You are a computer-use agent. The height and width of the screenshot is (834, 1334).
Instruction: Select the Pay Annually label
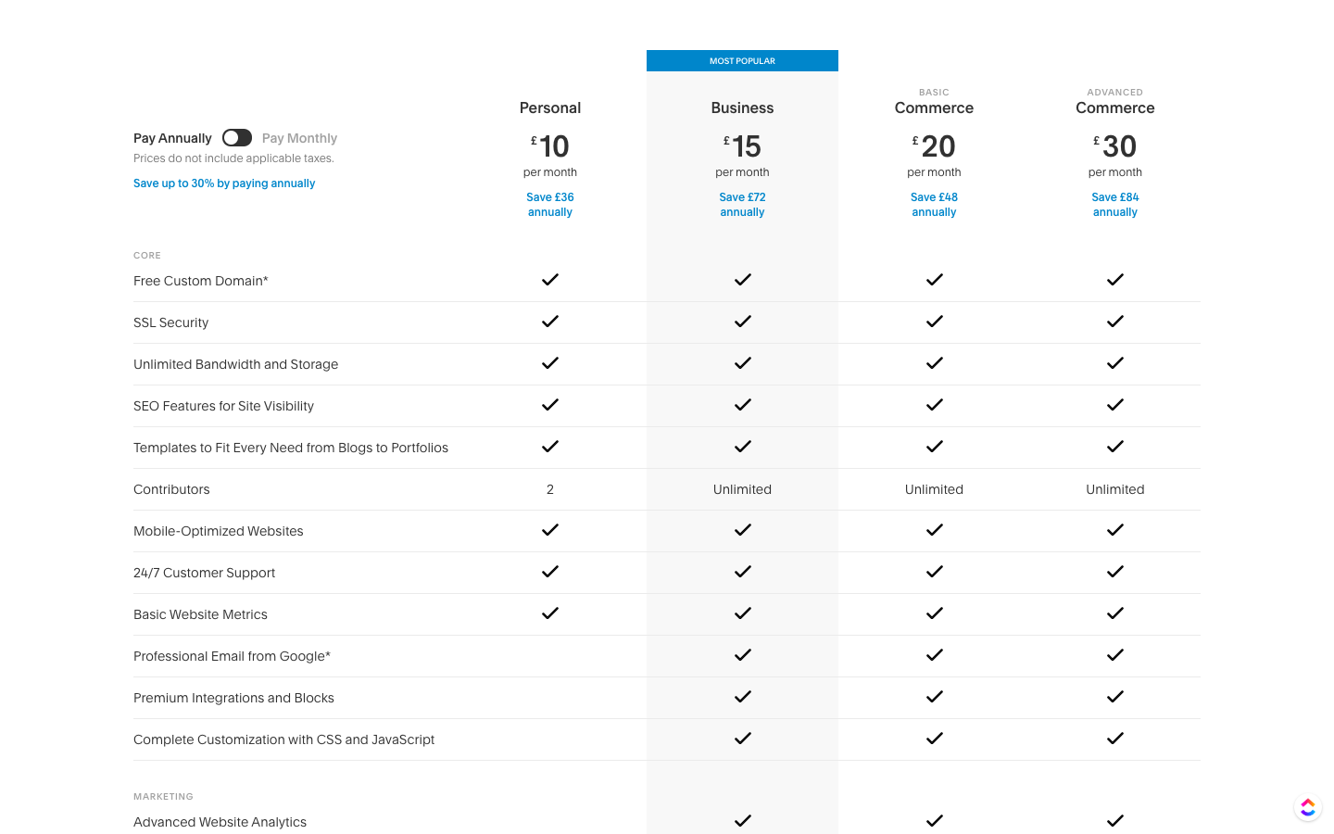(172, 138)
